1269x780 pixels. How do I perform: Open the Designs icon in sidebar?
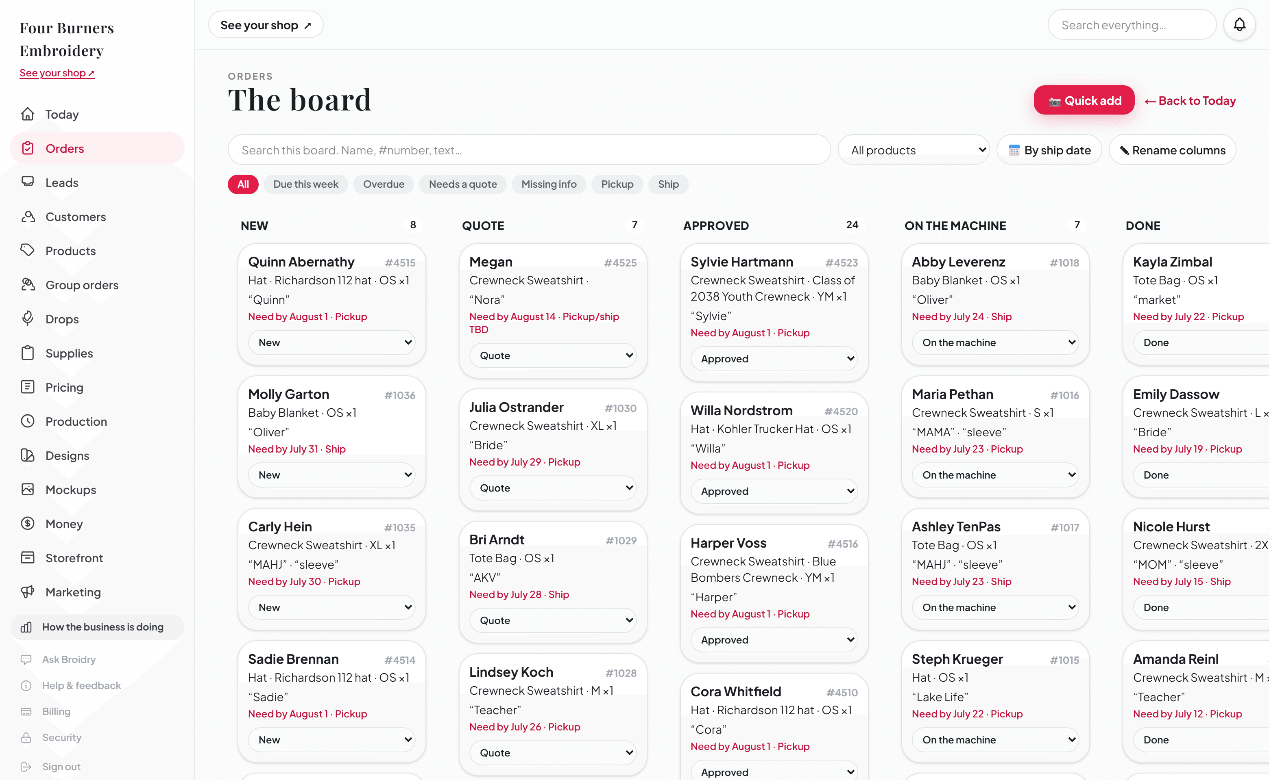click(x=28, y=455)
